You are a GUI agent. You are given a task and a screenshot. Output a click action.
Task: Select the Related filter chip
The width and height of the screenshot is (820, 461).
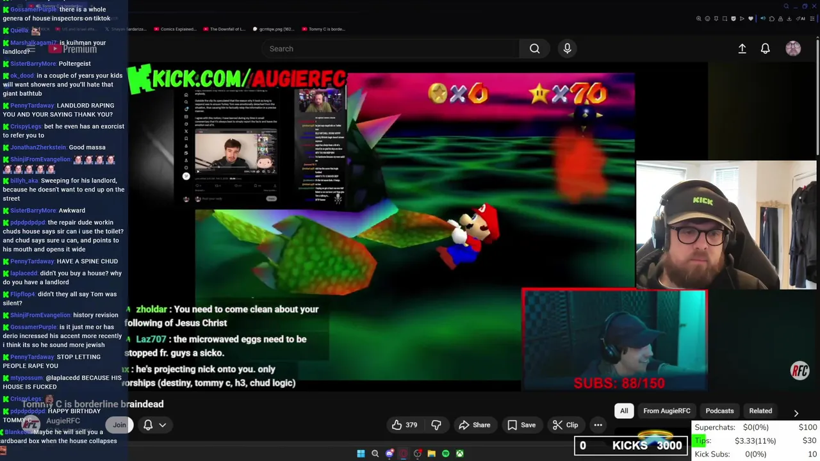tap(760, 411)
